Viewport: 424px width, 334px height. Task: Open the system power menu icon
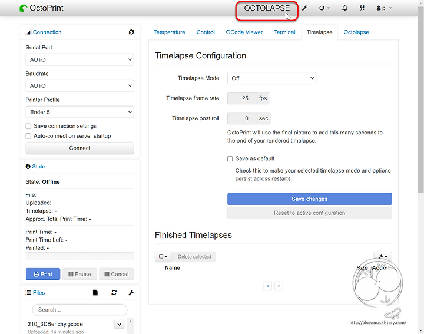click(324, 8)
